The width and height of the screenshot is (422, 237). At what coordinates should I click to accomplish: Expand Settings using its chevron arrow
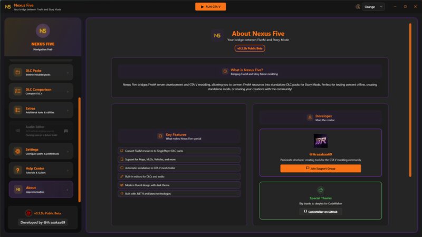[x=68, y=151]
